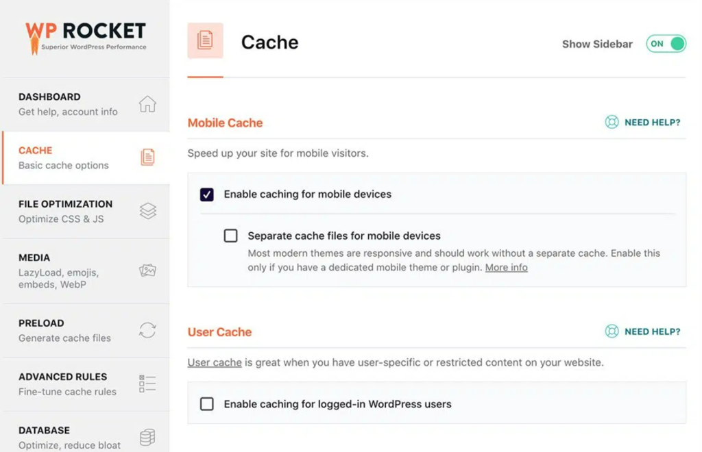Image resolution: width=702 pixels, height=452 pixels.
Task: Open the More info link
Action: click(506, 267)
